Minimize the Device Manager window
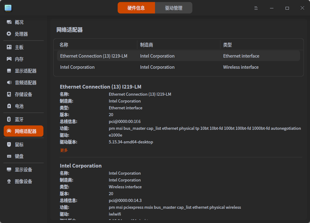 [272, 8]
